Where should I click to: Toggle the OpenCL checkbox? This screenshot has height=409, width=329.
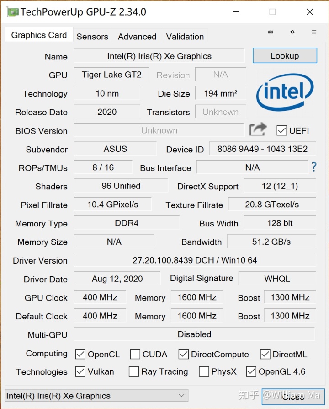point(80,354)
